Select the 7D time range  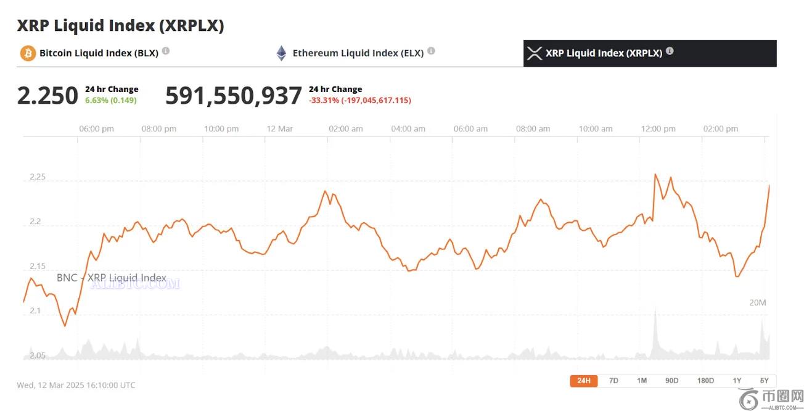(613, 381)
